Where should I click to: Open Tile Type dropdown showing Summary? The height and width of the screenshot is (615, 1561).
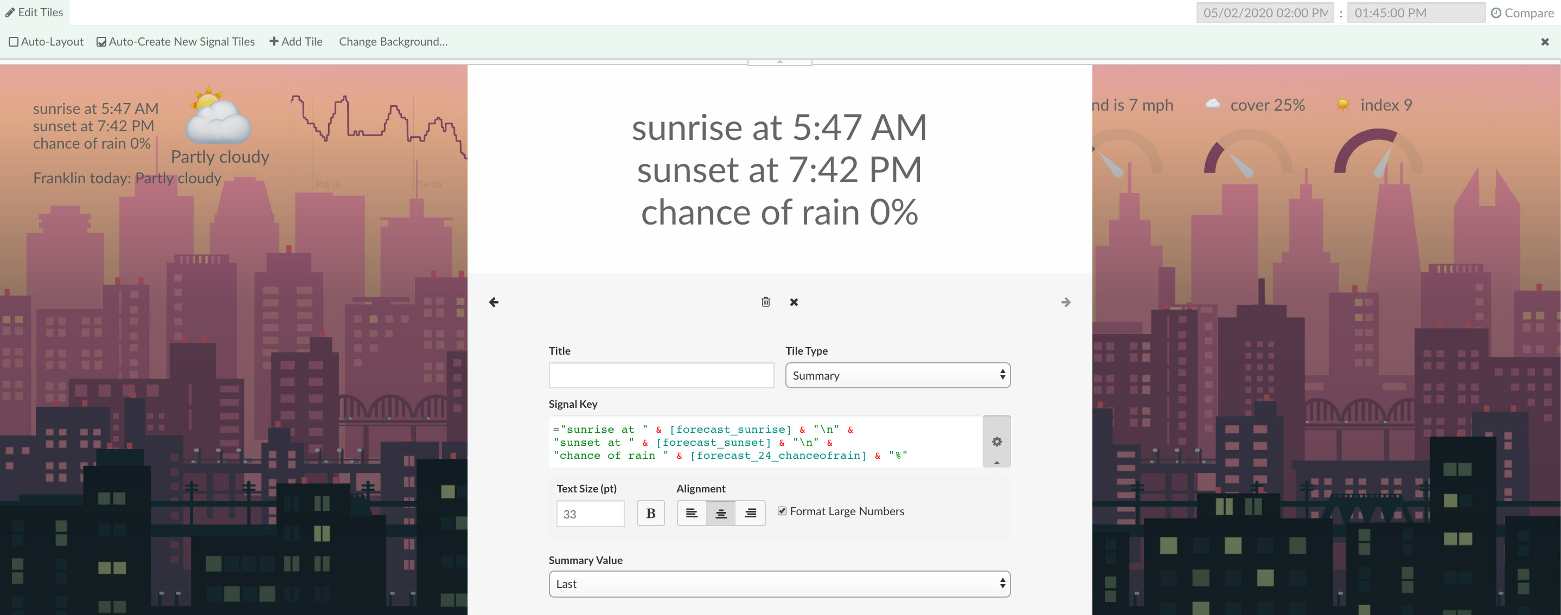click(x=897, y=375)
